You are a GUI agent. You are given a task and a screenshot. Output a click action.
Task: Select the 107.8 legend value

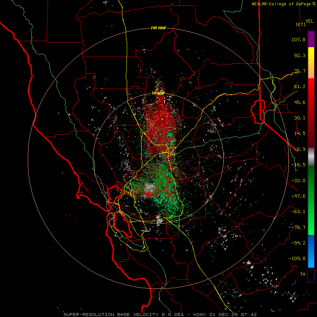(x=298, y=39)
